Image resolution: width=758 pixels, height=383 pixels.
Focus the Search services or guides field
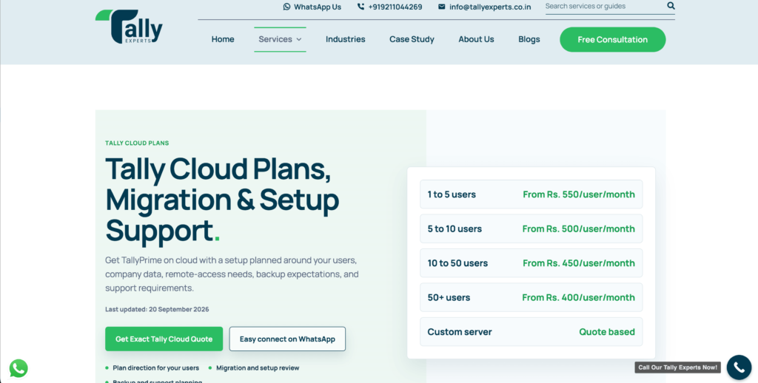point(604,6)
